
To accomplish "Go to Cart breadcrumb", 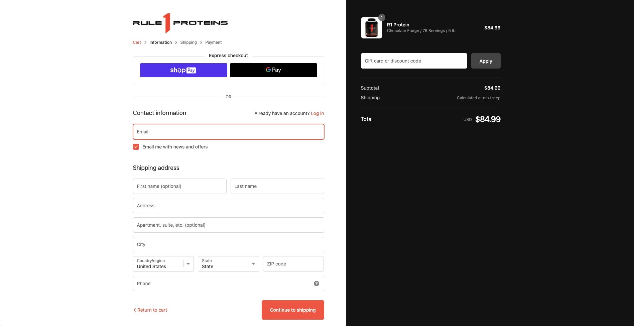I will 137,42.
